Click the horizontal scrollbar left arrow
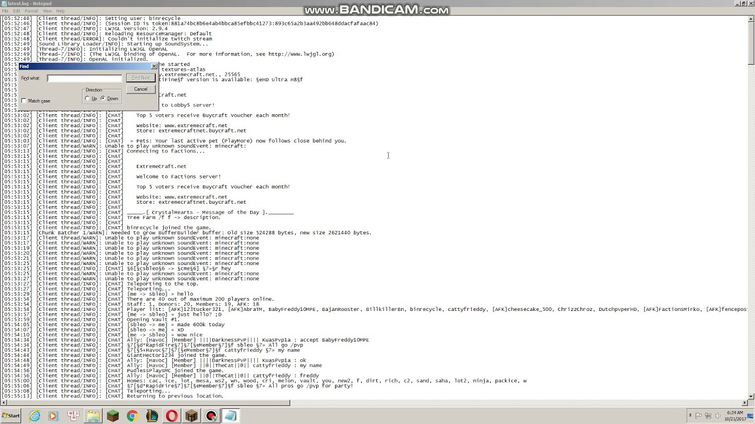 point(4,403)
